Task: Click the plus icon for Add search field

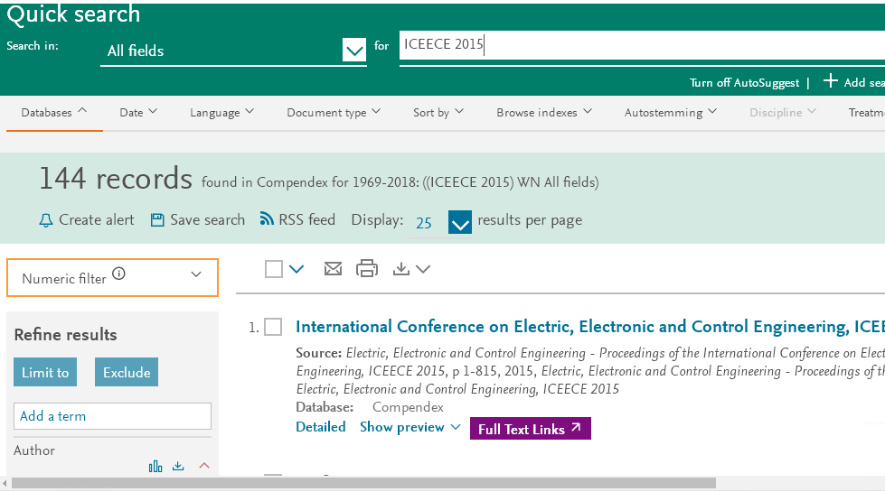Action: (830, 80)
